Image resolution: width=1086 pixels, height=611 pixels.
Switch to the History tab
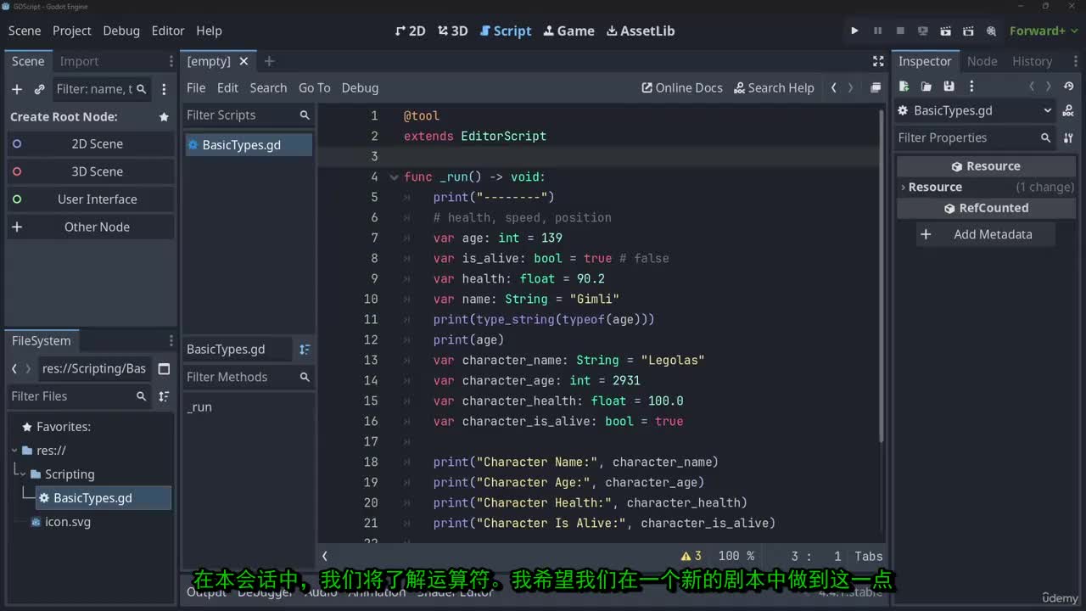click(1032, 61)
